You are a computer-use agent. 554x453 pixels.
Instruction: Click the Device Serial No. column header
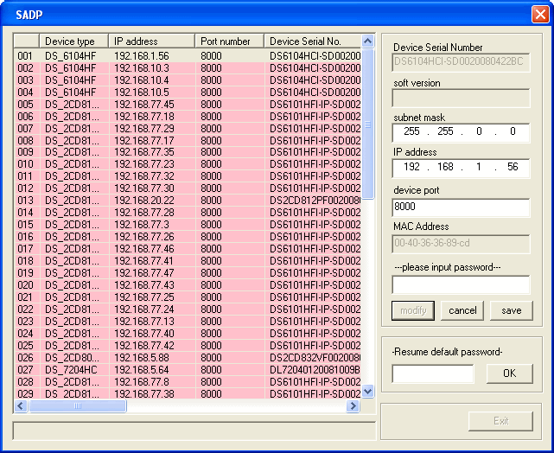(x=311, y=41)
